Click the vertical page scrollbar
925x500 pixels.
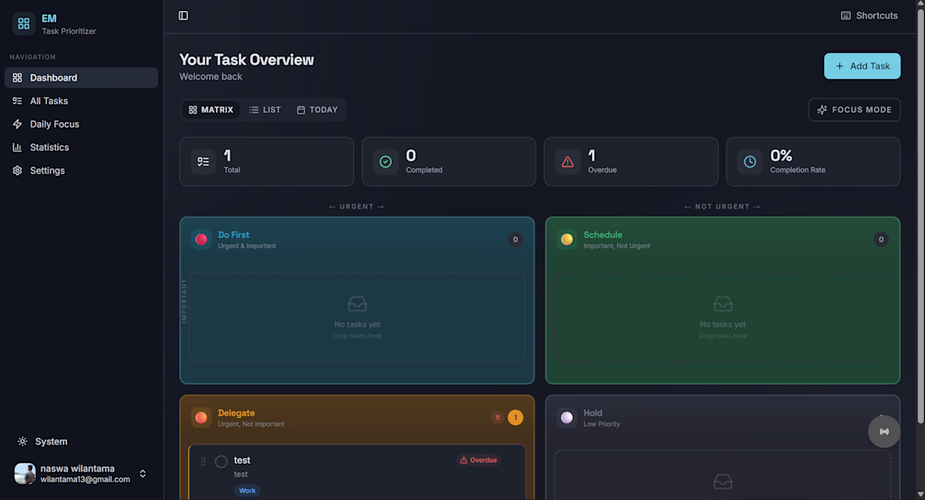click(x=920, y=215)
